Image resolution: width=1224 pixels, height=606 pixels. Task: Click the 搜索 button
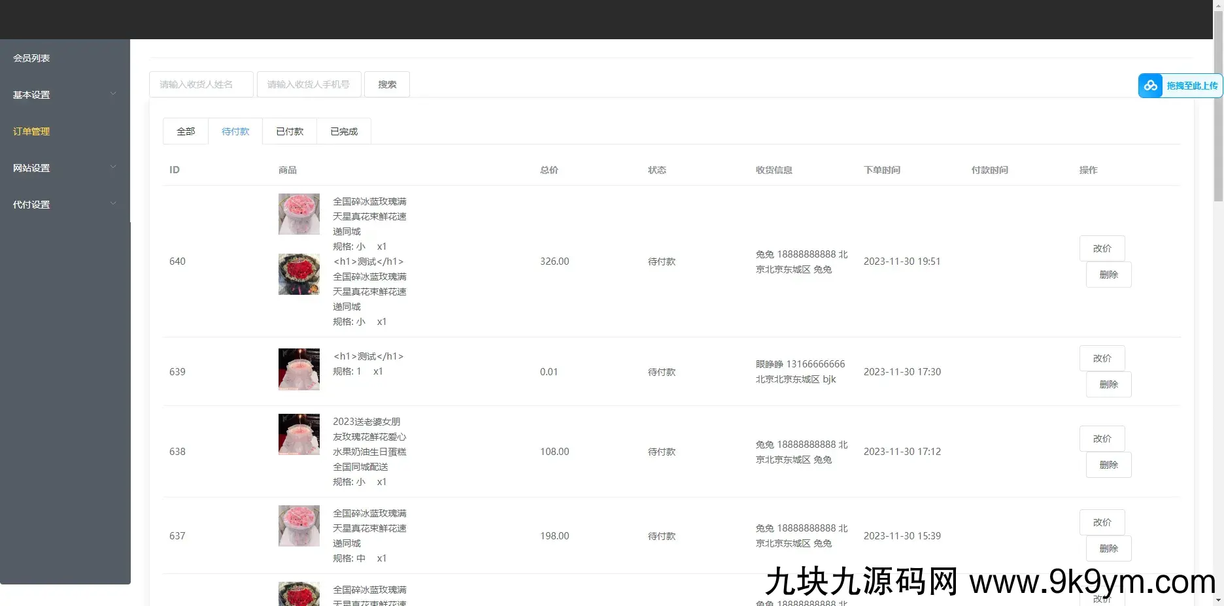(x=387, y=84)
